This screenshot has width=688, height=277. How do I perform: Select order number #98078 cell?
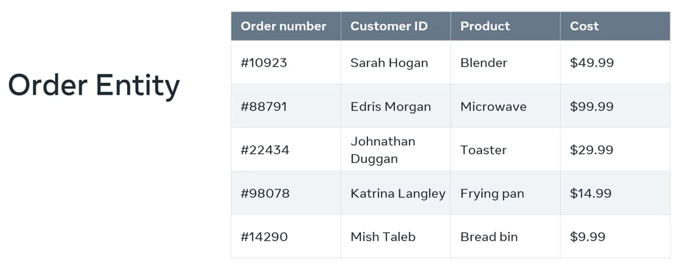[x=265, y=193]
